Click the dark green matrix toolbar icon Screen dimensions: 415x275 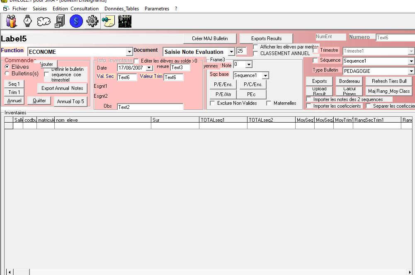(125, 21)
